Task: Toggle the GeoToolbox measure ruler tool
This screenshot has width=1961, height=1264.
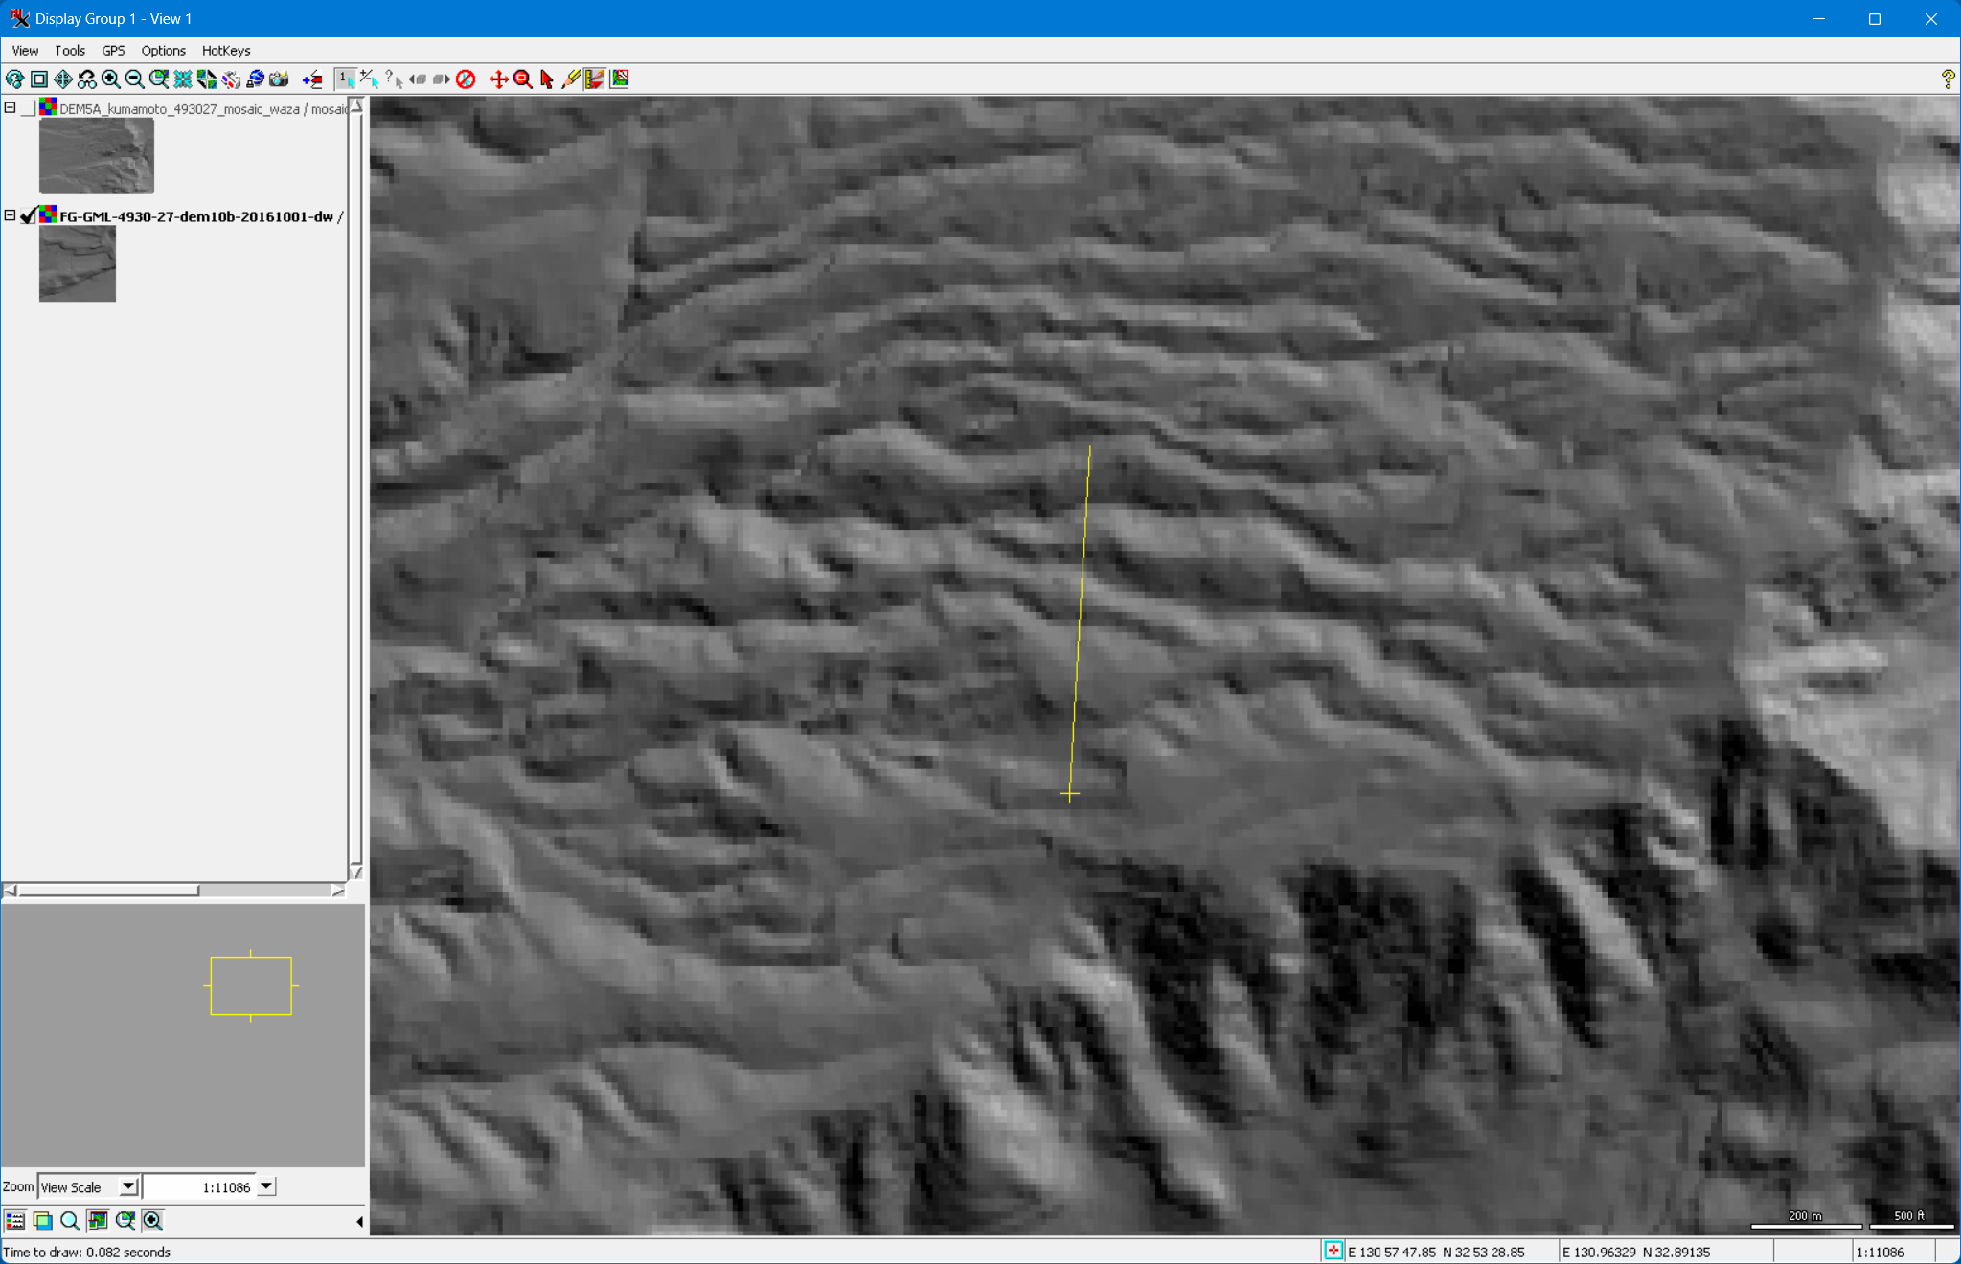Action: [x=595, y=79]
